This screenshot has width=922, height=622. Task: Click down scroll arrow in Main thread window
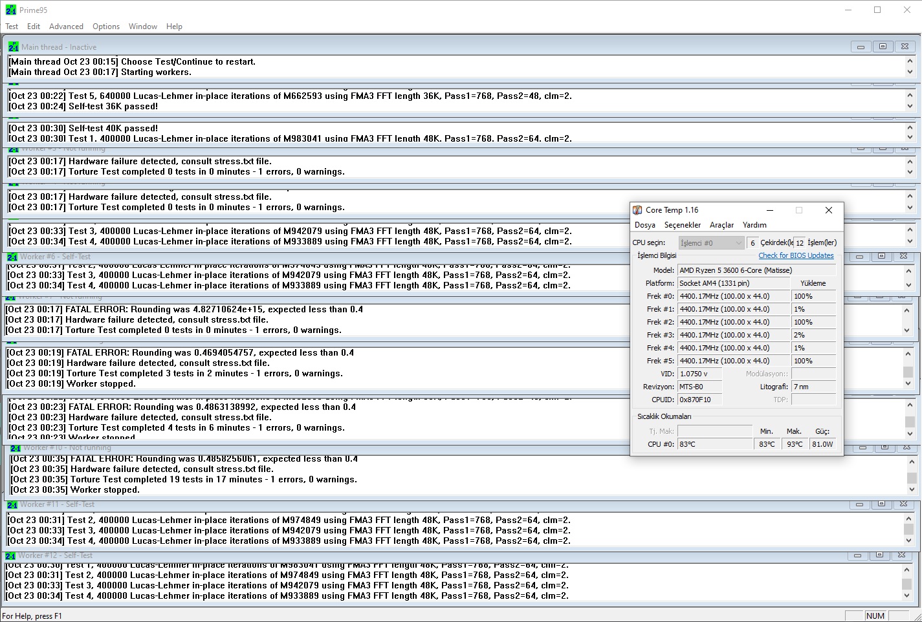click(910, 72)
